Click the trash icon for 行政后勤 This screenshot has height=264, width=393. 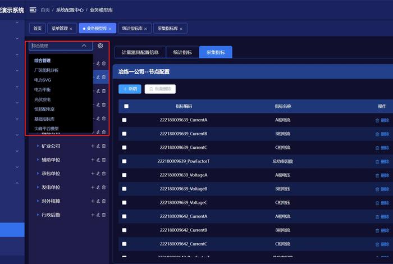(104, 215)
